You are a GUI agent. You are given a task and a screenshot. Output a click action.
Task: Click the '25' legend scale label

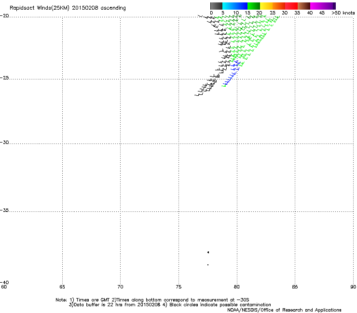point(273,13)
